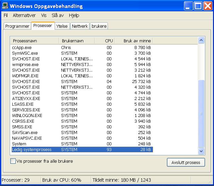Open the Alternativer menu
The width and height of the screenshot is (214, 186).
tap(24, 15)
